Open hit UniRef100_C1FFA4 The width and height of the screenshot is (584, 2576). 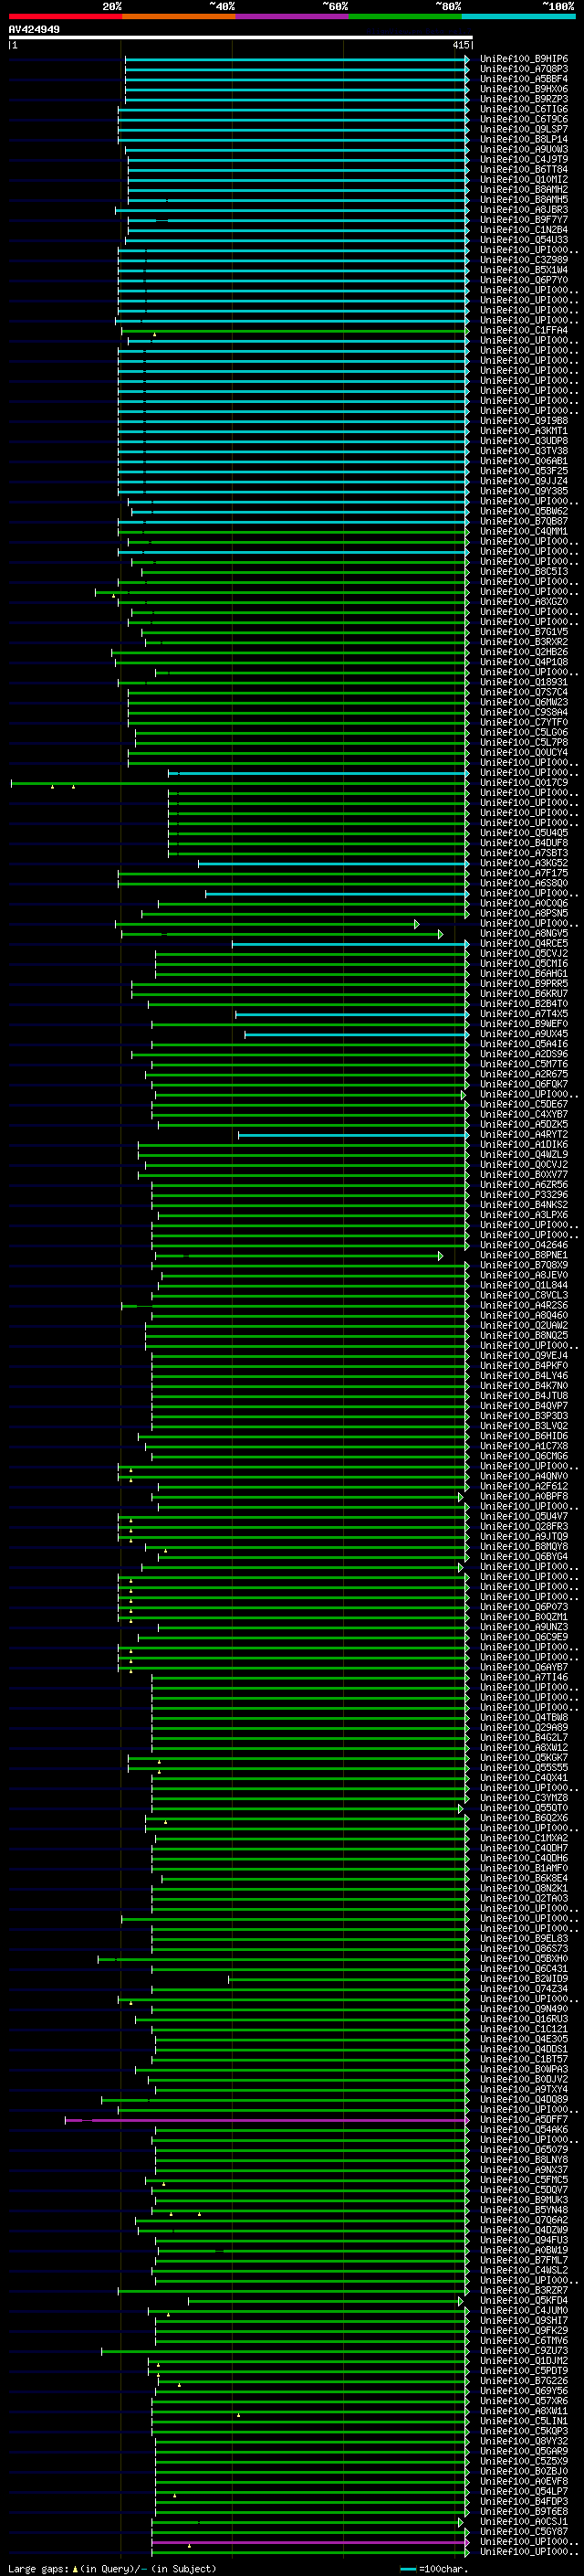(524, 330)
